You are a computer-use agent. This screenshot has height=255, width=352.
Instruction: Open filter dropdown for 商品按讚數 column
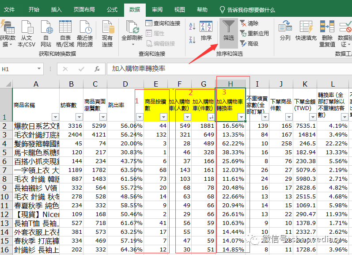[x=163, y=117]
